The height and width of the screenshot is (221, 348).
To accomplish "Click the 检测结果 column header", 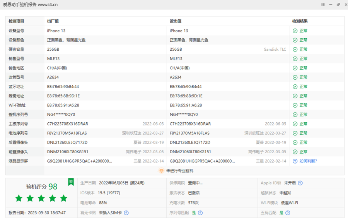I will 300,21.
